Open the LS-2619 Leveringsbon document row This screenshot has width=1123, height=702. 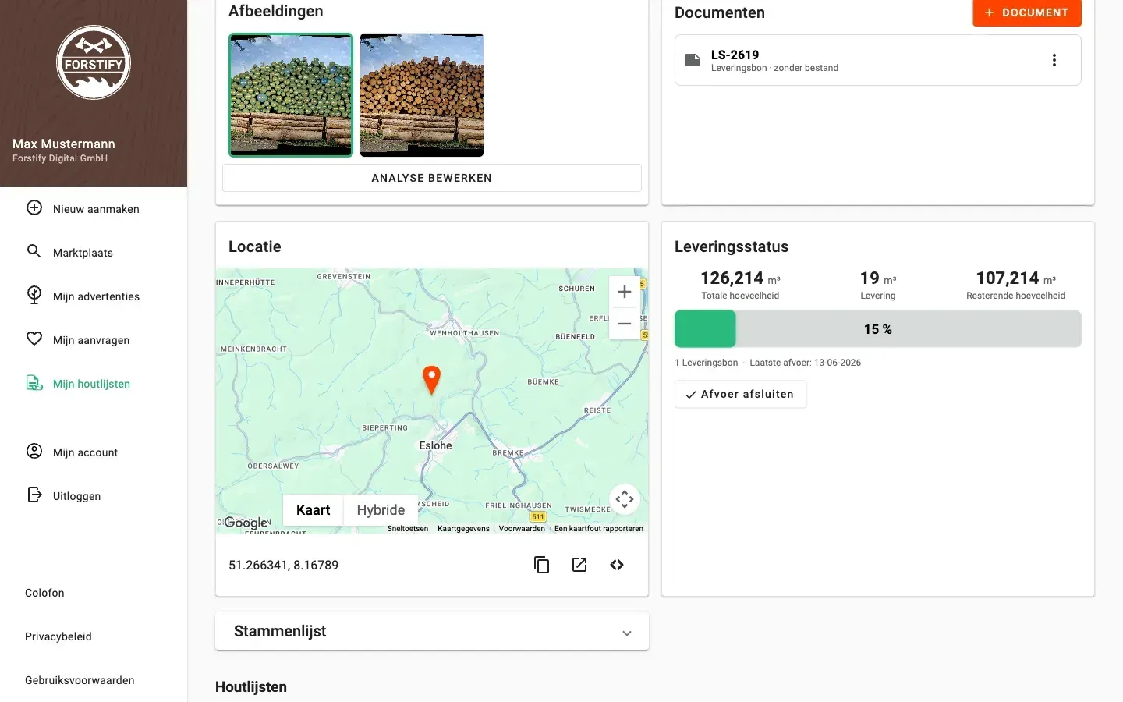coord(878,60)
